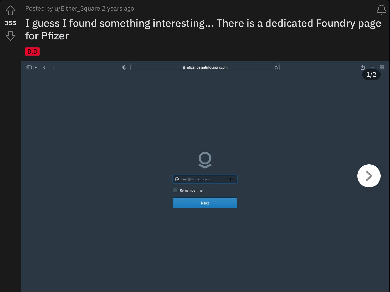Open u/Either_Square user profile

click(x=77, y=8)
